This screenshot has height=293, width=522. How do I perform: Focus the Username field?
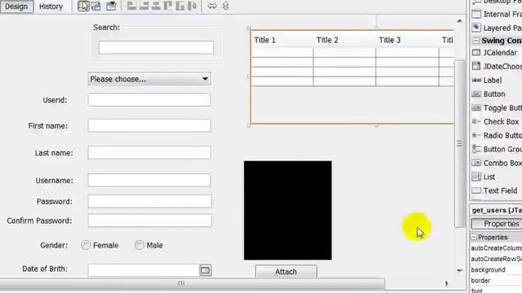point(149,180)
